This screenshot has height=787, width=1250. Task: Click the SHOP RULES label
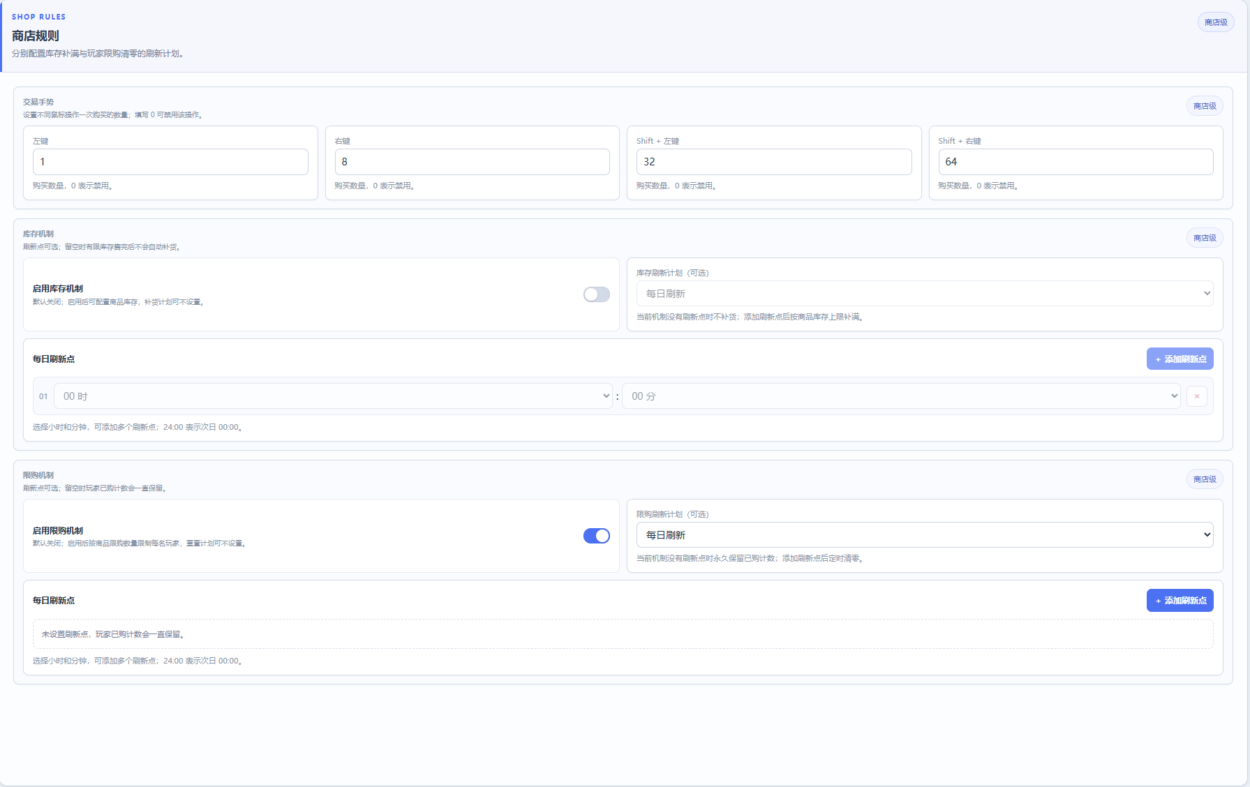coord(38,17)
